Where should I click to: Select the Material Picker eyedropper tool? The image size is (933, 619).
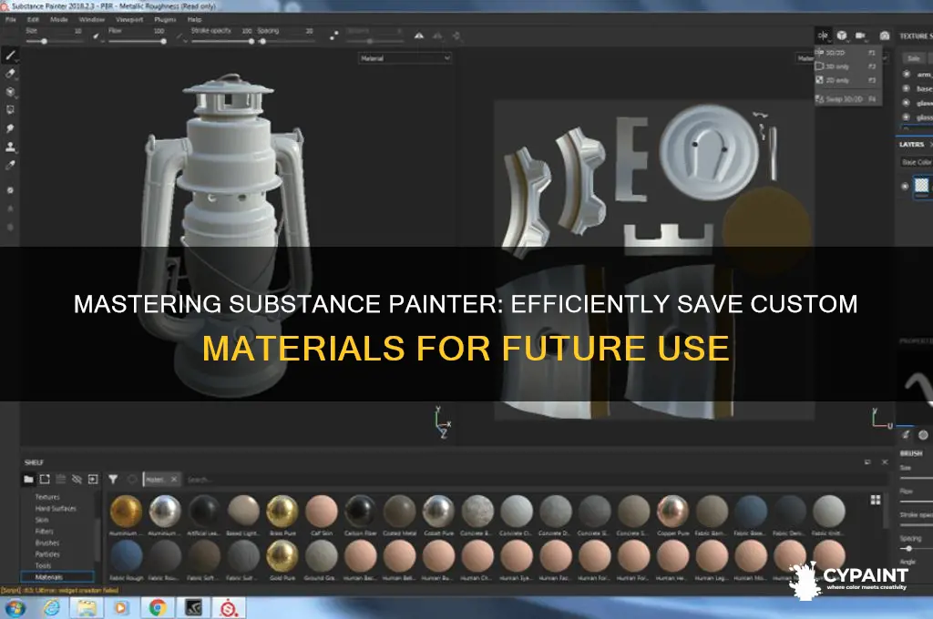tap(10, 166)
